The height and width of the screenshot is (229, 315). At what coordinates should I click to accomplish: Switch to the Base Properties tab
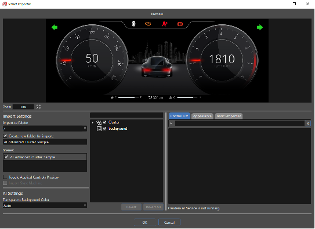(x=229, y=116)
